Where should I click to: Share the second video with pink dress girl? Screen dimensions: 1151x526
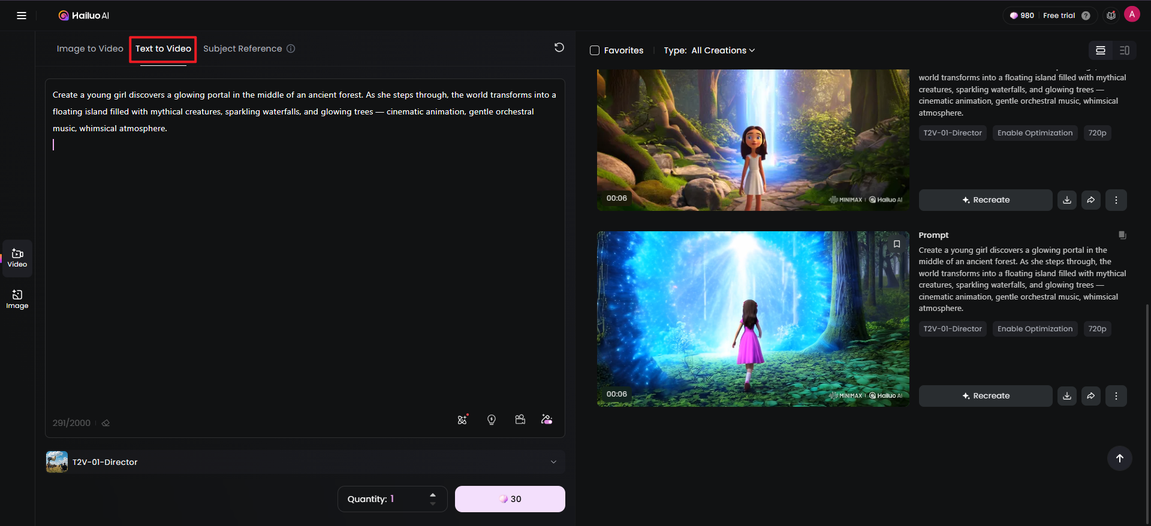click(1091, 396)
